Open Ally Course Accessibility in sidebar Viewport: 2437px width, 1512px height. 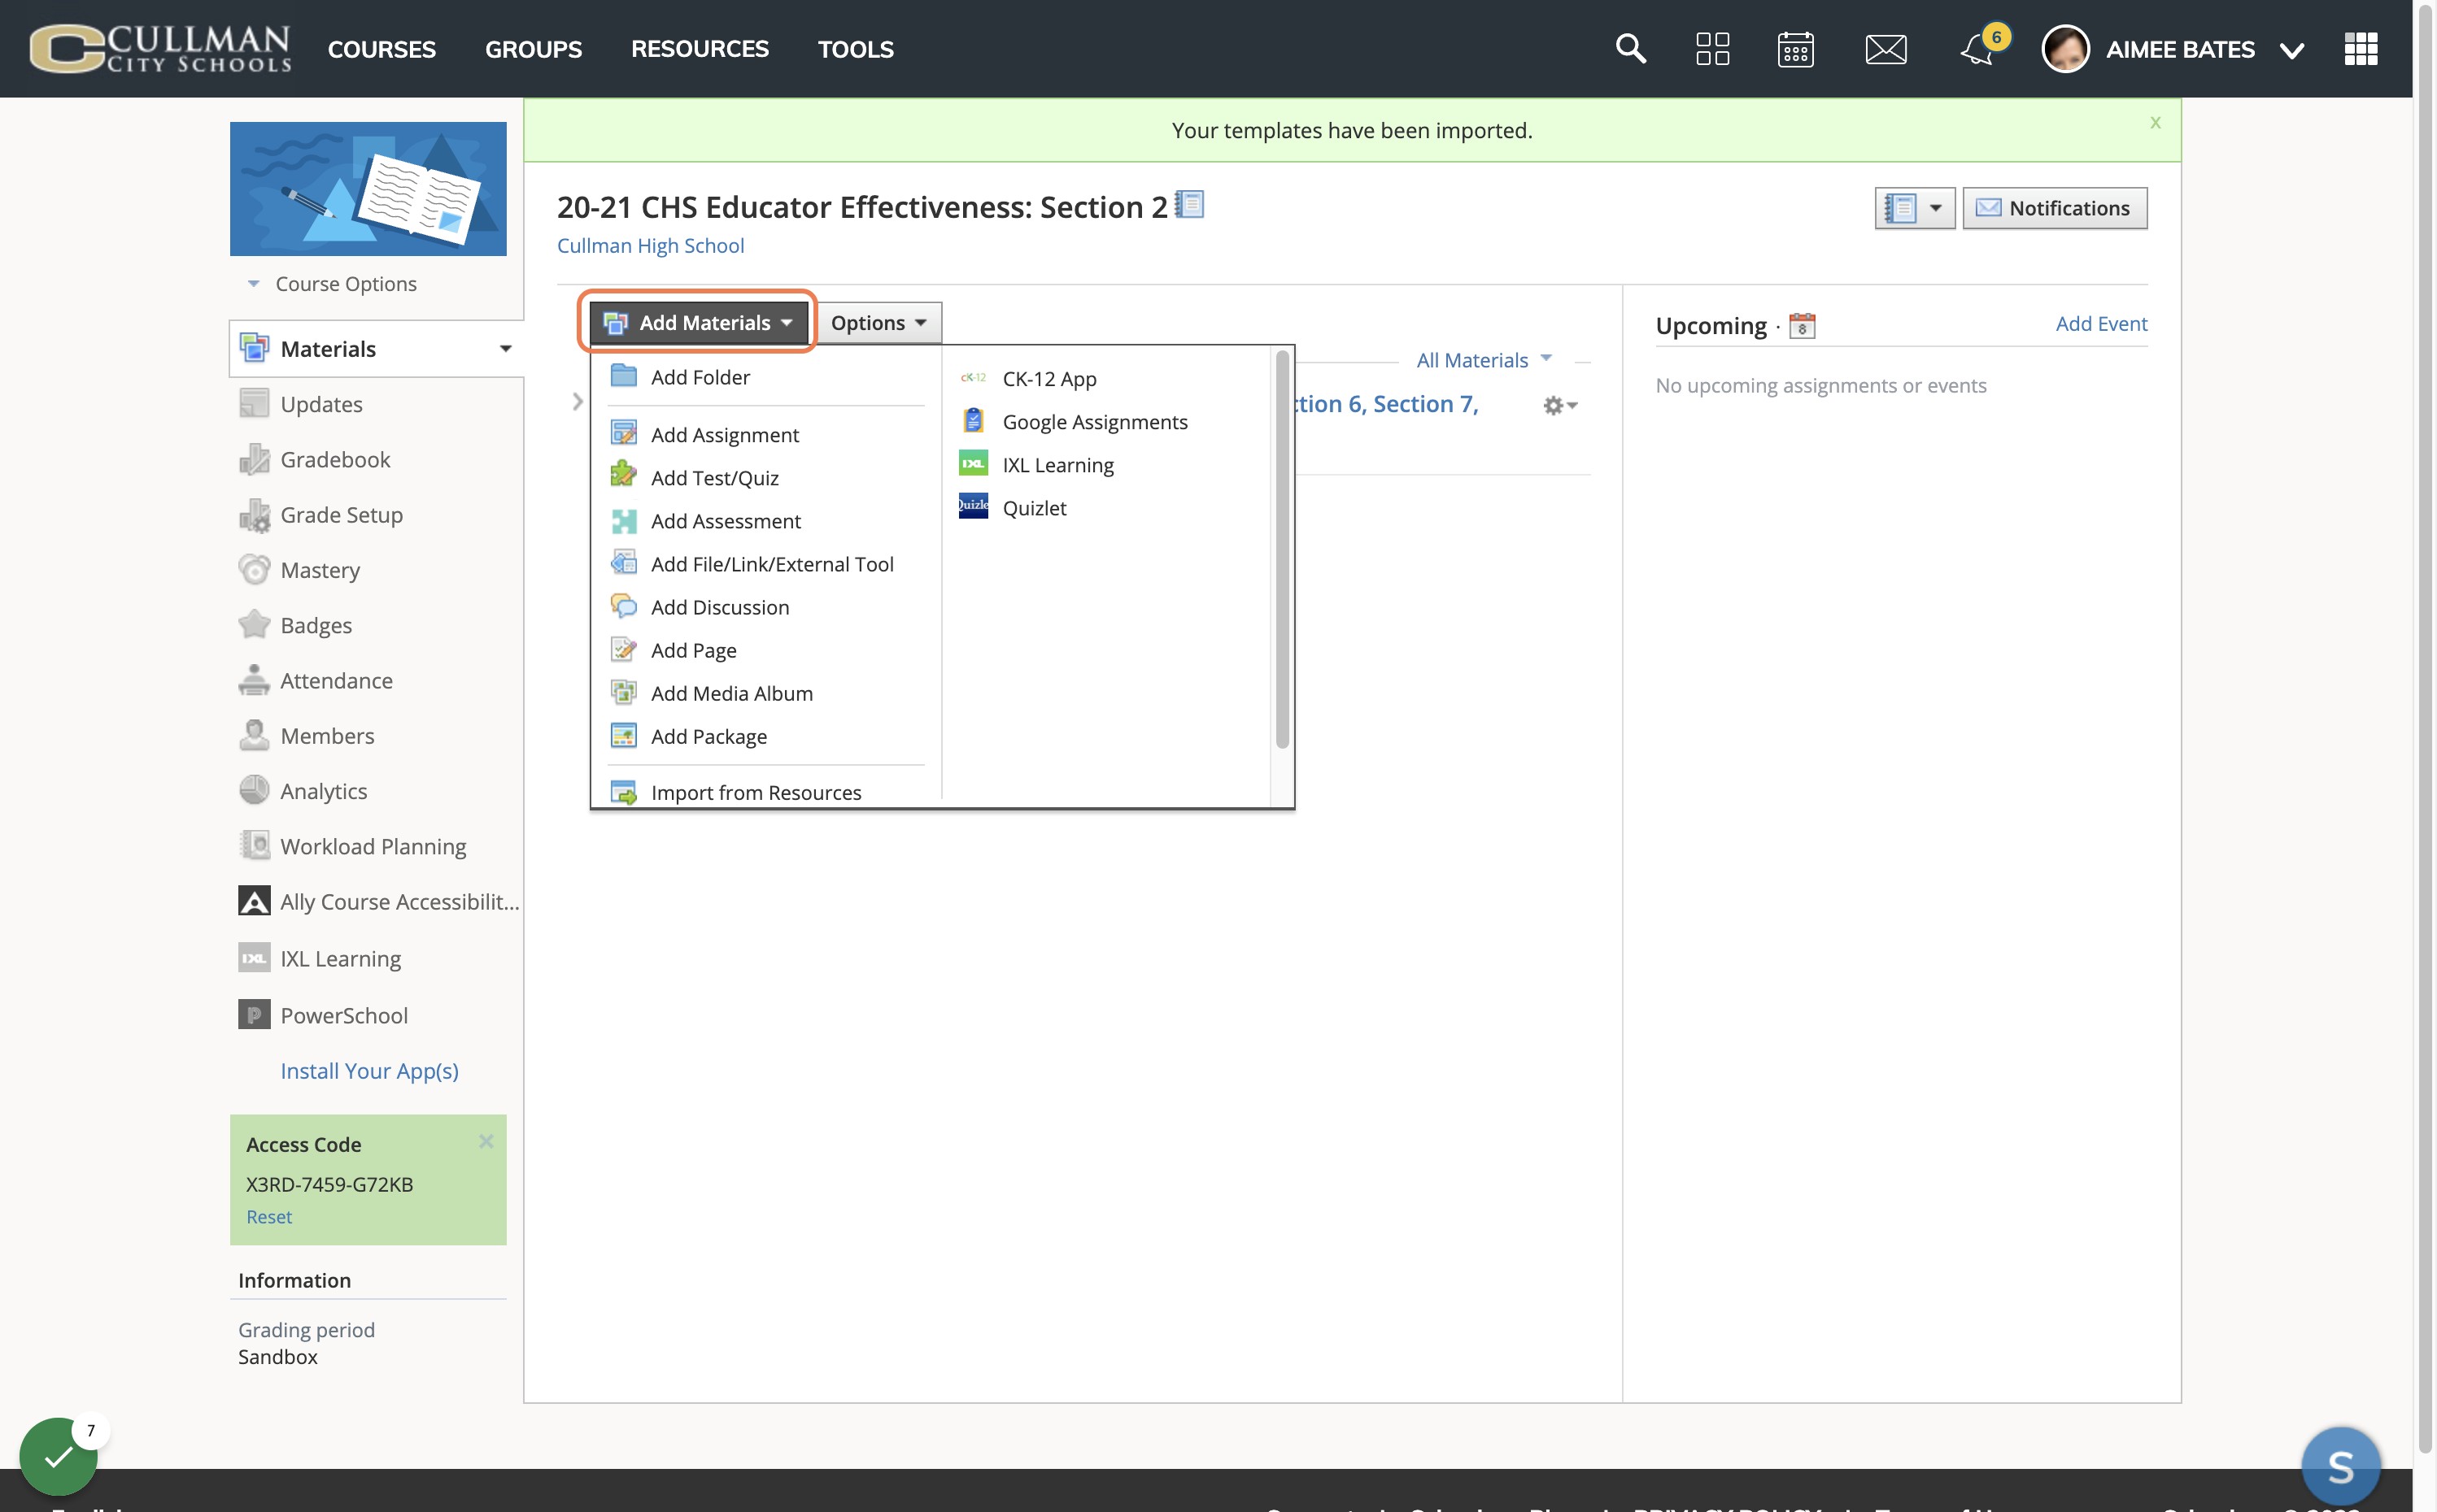(378, 901)
